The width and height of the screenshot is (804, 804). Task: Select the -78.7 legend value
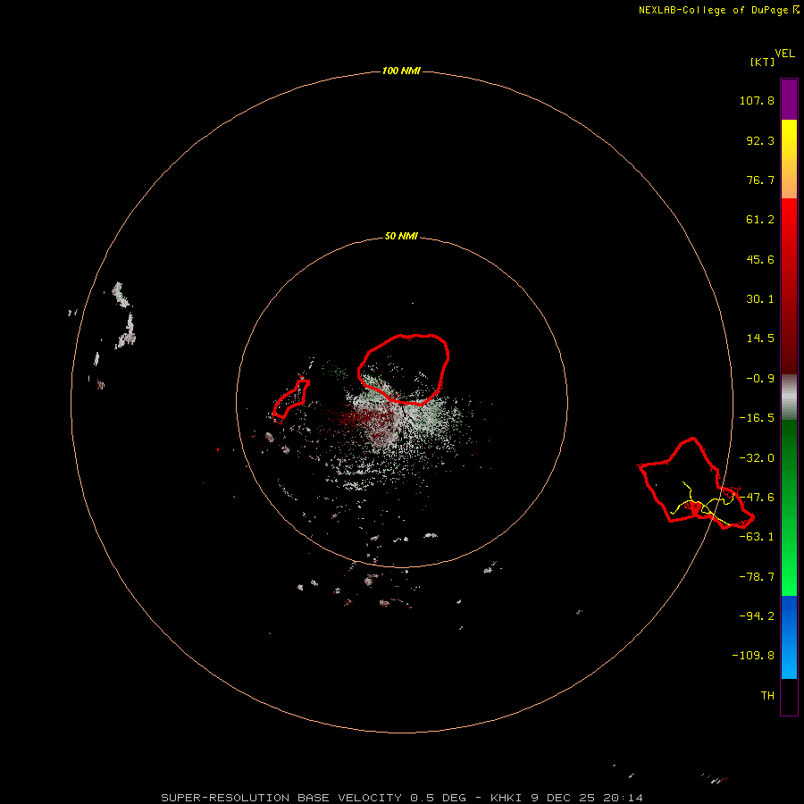757,577
